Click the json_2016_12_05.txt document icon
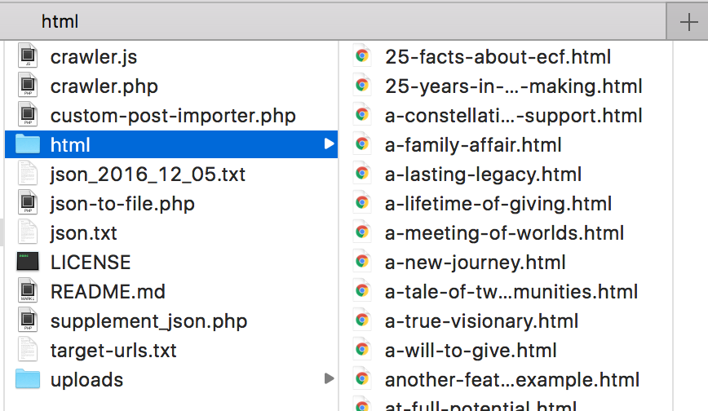This screenshot has height=411, width=708. 28,173
